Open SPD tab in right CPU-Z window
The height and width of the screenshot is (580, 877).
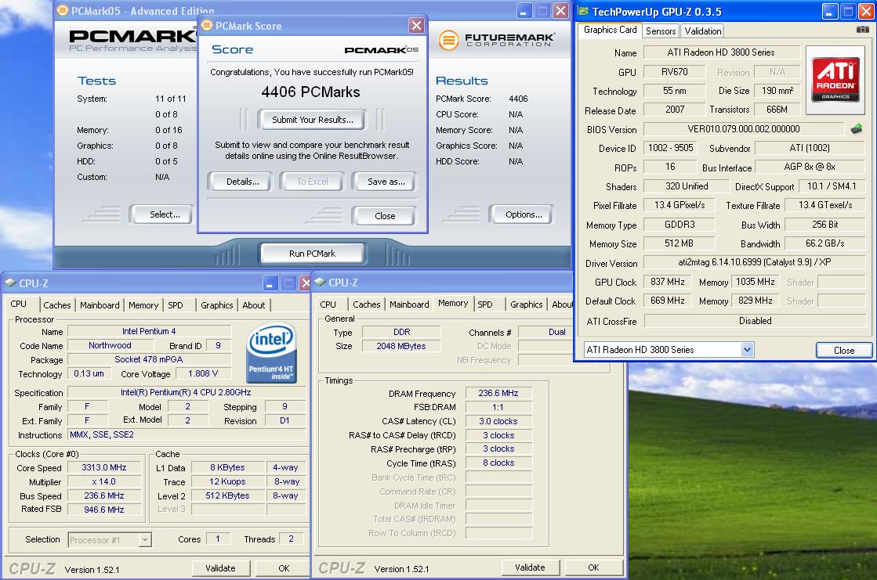coord(485,304)
